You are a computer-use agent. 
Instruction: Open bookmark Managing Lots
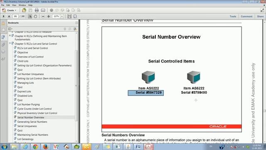point(25,83)
